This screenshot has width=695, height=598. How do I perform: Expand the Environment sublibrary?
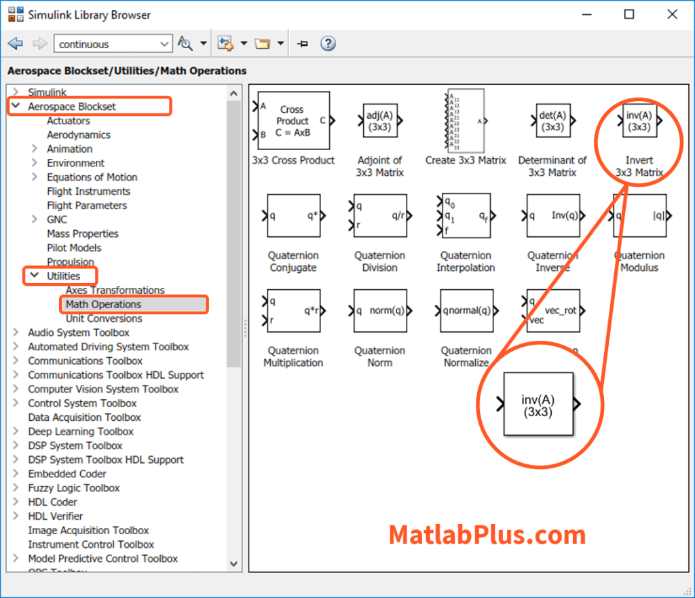[x=34, y=163]
